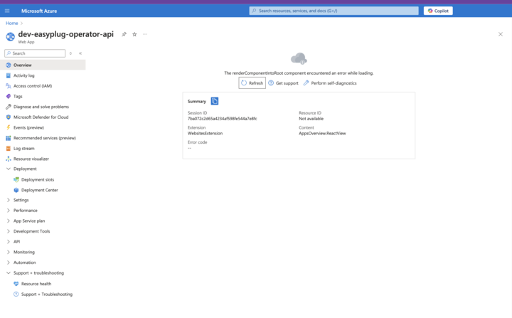
Task: Go to the Home breadcrumb link
Action: click(12, 23)
